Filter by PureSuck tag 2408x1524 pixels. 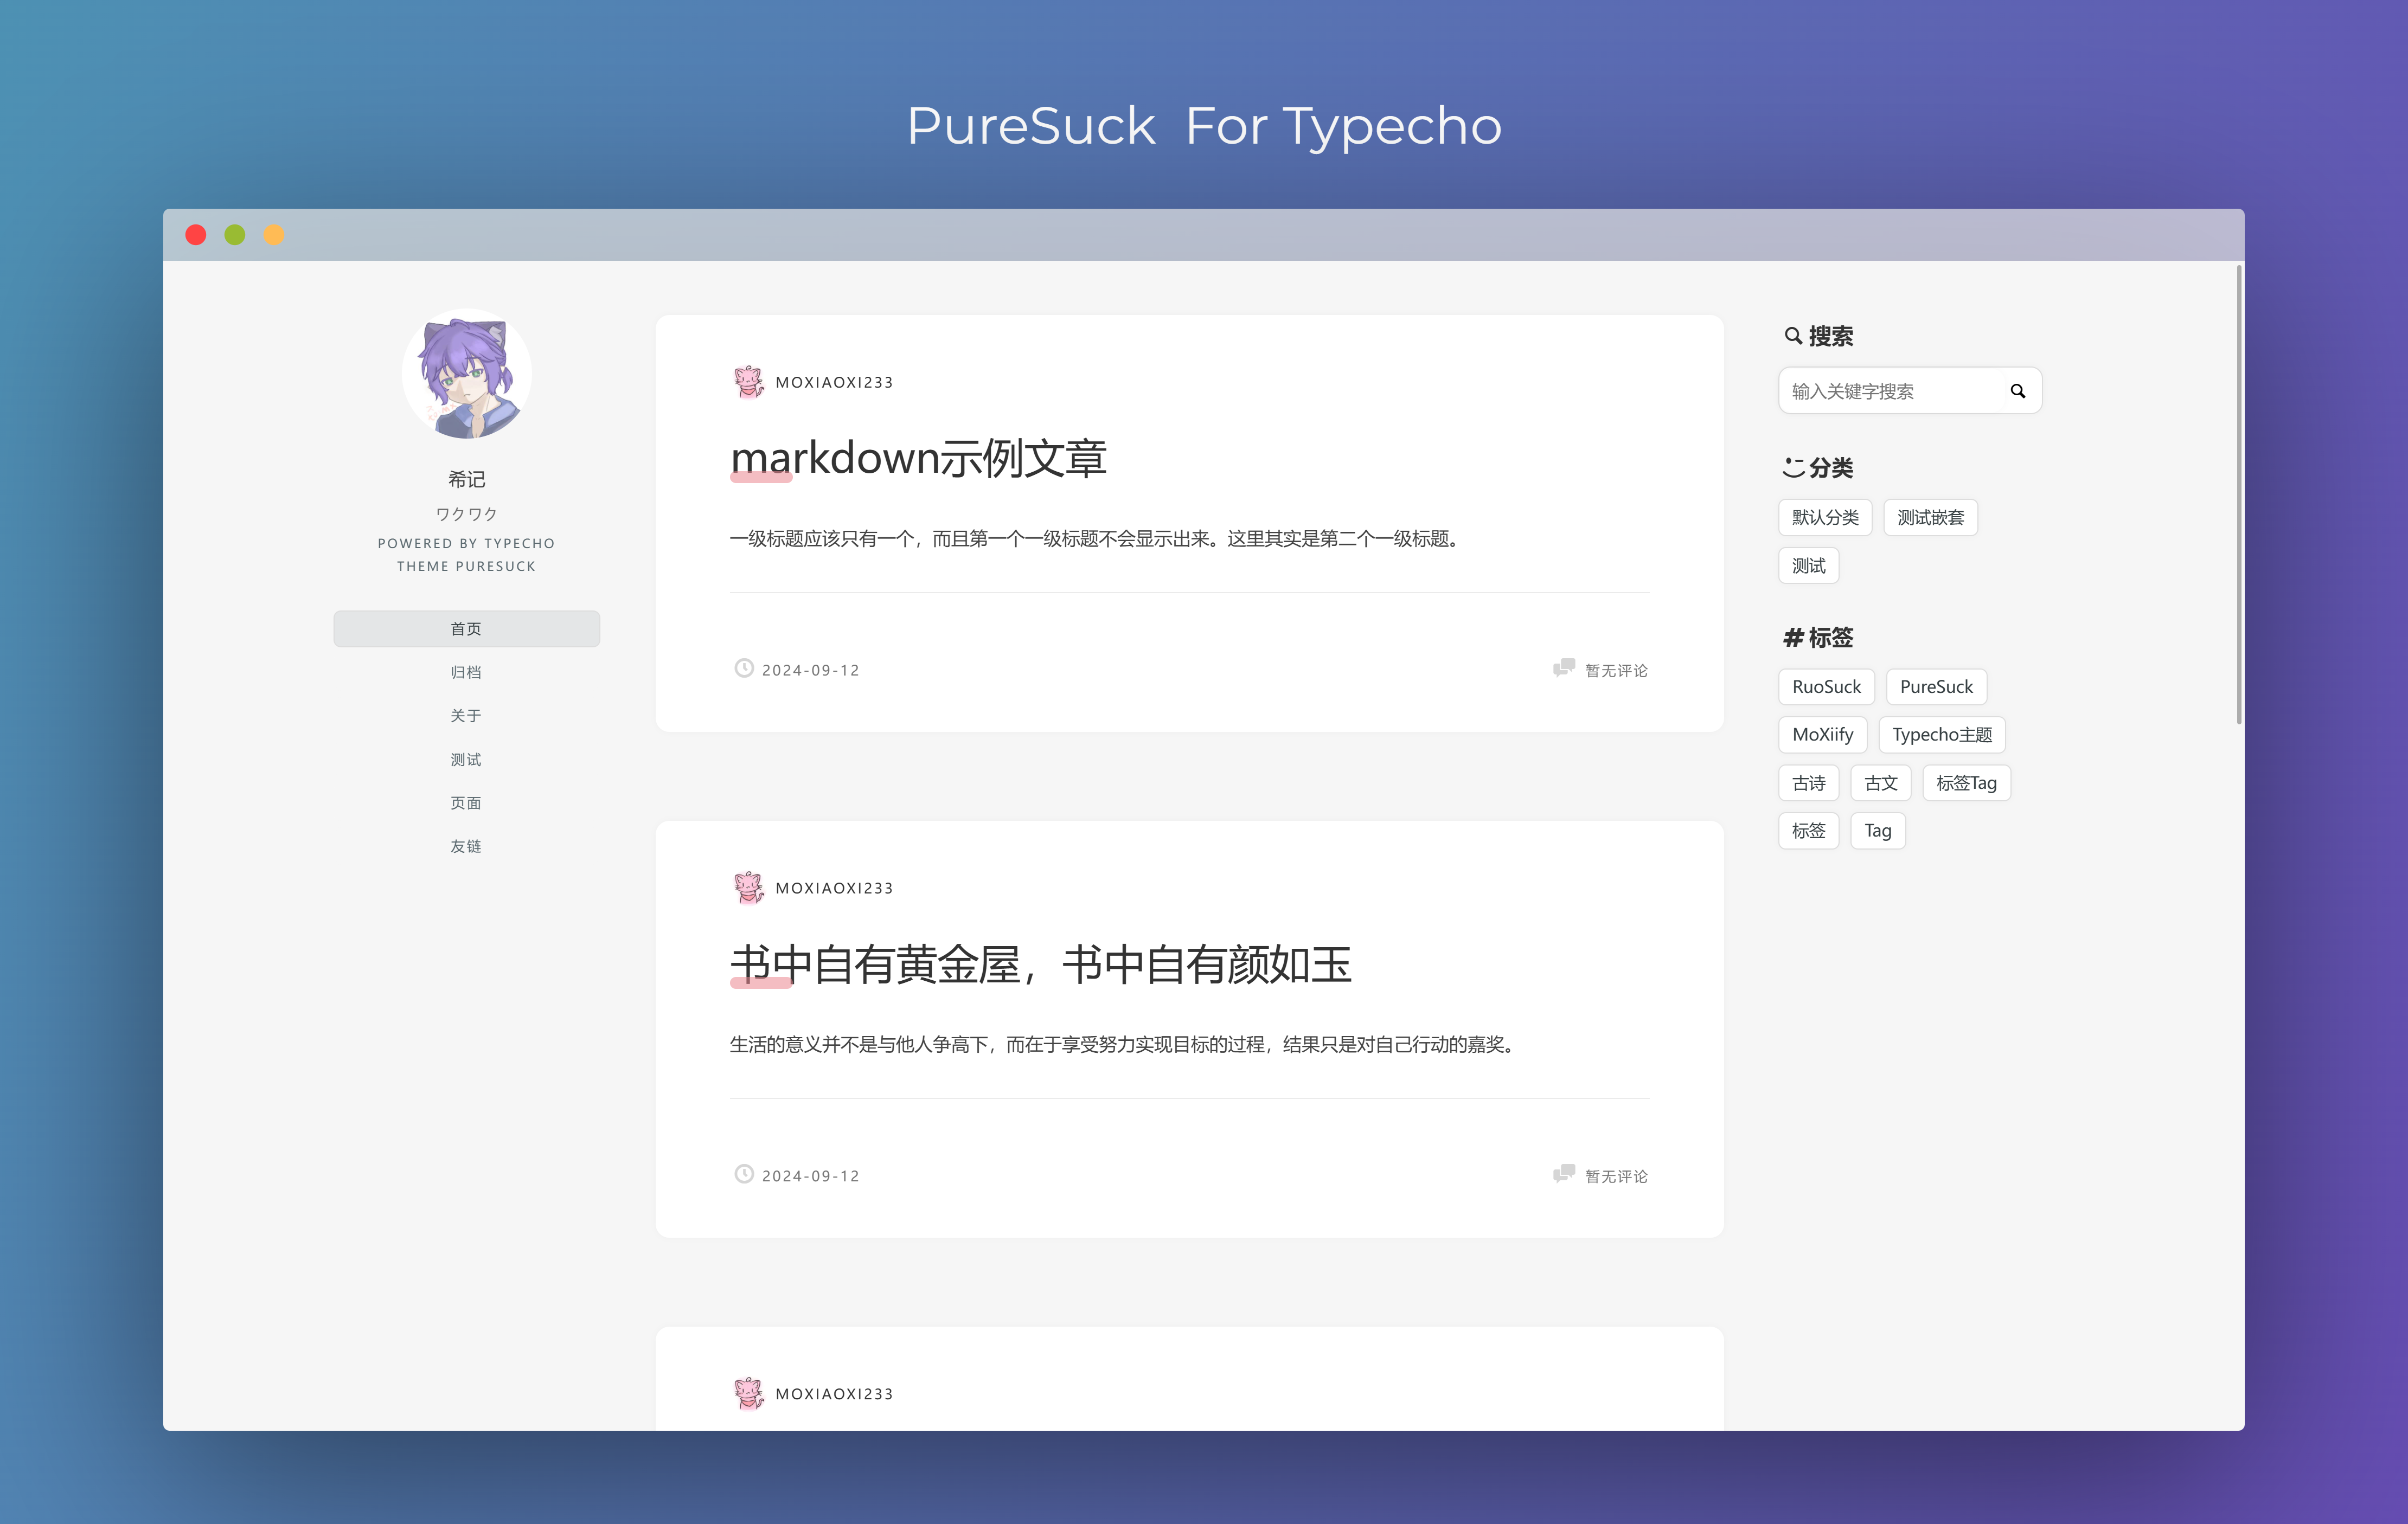tap(1936, 686)
